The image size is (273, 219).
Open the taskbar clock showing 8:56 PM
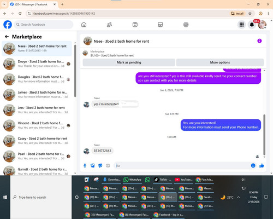pyautogui.click(x=254, y=197)
